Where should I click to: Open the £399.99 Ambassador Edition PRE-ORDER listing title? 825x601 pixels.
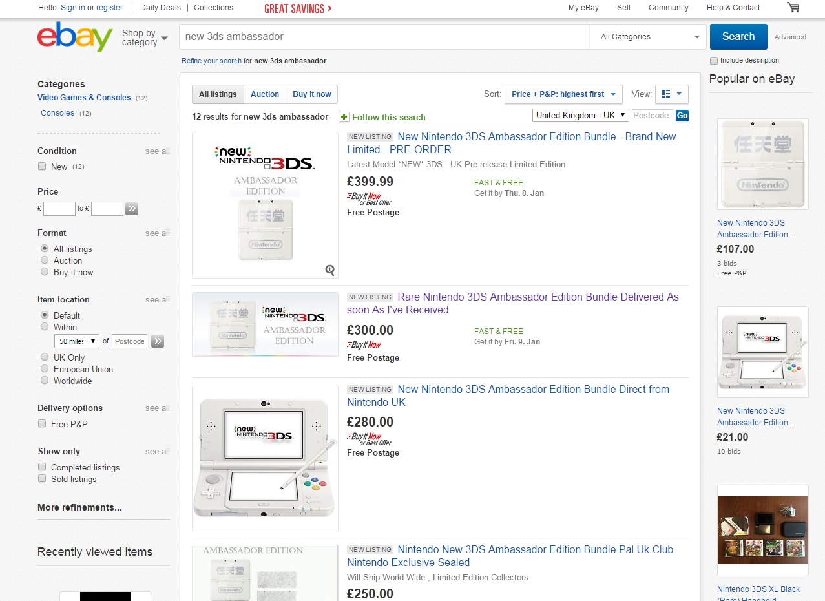512,143
